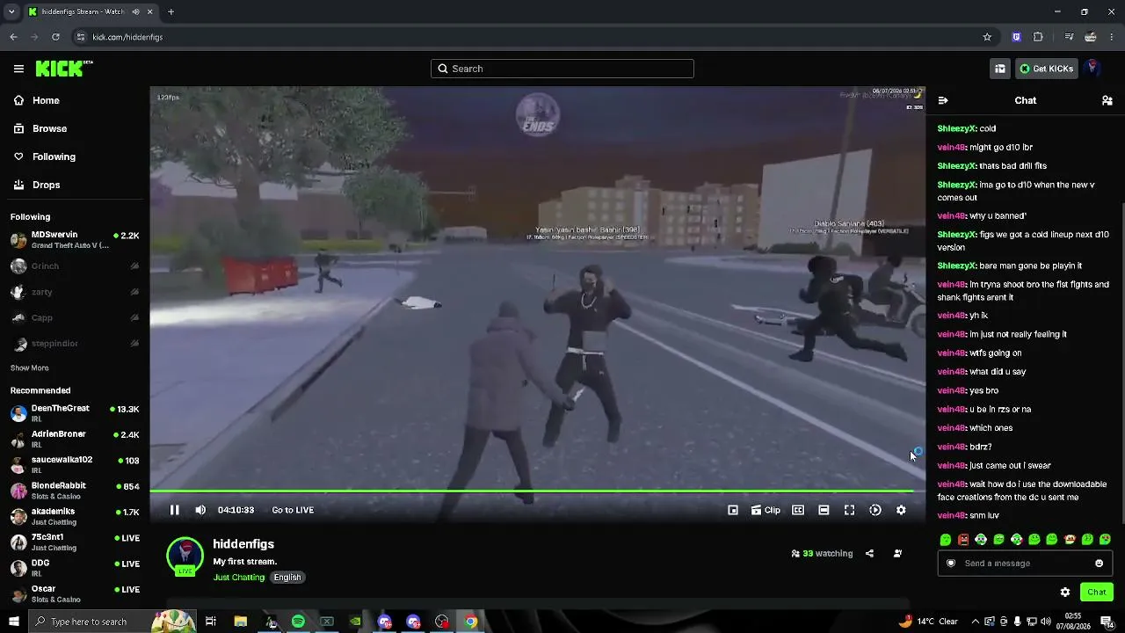The width and height of the screenshot is (1125, 633).
Task: Reload the page in Chrome
Action: [x=55, y=37]
